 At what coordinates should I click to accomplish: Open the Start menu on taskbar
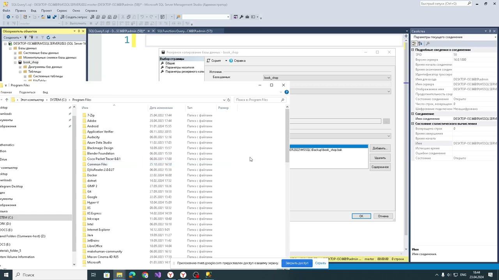point(6,275)
